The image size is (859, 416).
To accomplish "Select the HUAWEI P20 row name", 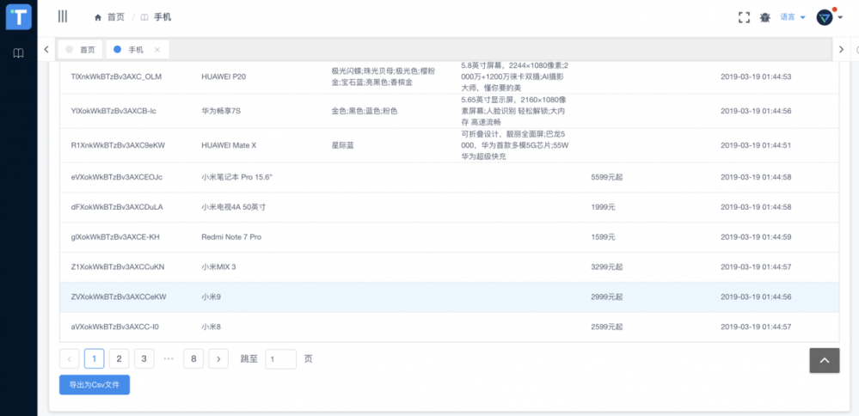I will tap(224, 76).
